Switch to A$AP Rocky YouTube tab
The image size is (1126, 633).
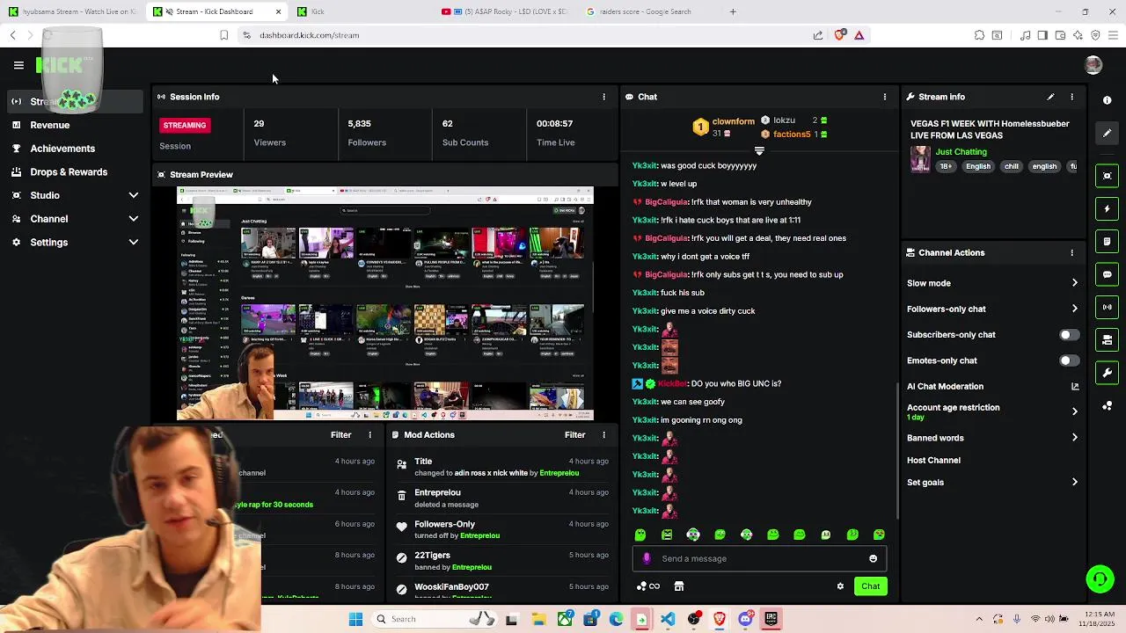(504, 11)
